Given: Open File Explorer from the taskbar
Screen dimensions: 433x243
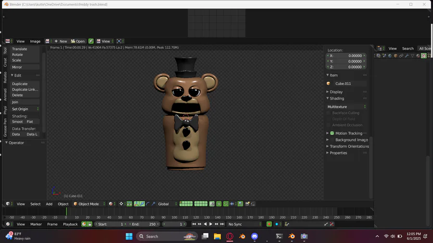Looking at the screenshot, I should point(217,236).
